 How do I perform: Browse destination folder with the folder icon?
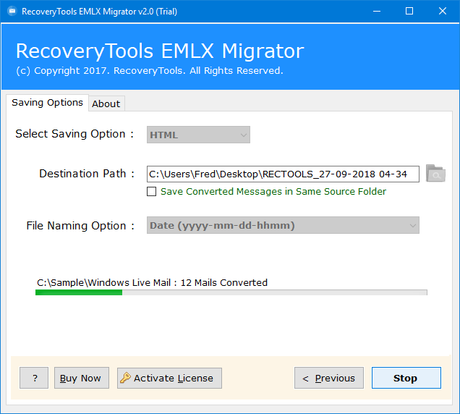pos(435,174)
